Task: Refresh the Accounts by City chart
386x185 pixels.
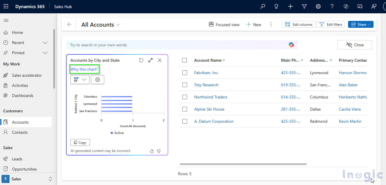Action: pyautogui.click(x=141, y=60)
